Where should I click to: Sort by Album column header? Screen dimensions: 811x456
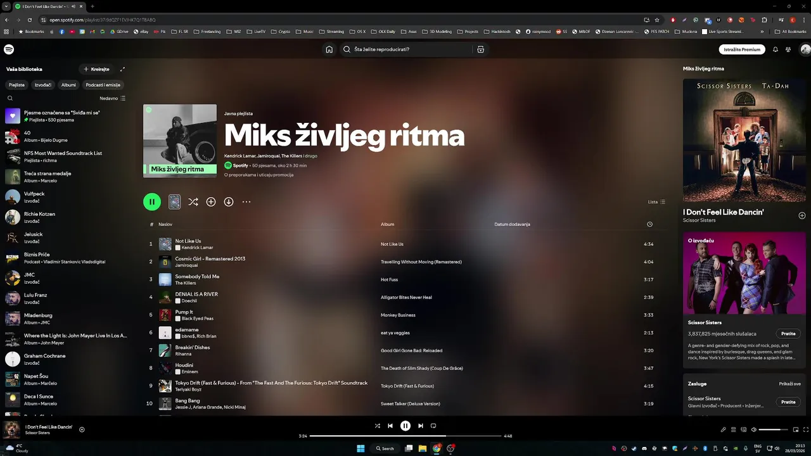387,224
